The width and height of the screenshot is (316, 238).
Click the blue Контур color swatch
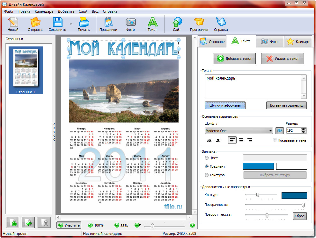click(x=294, y=195)
